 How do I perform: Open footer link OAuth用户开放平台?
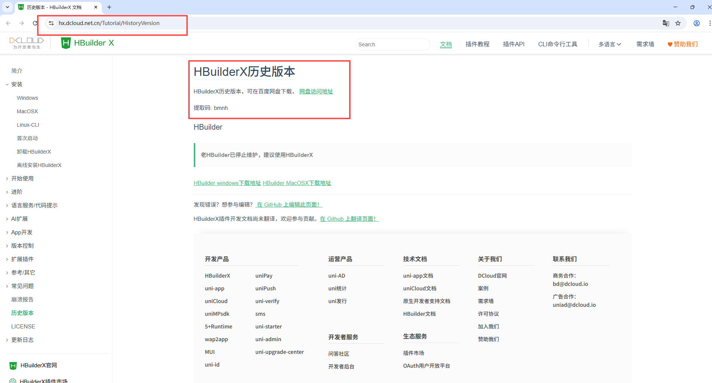pyautogui.click(x=427, y=366)
